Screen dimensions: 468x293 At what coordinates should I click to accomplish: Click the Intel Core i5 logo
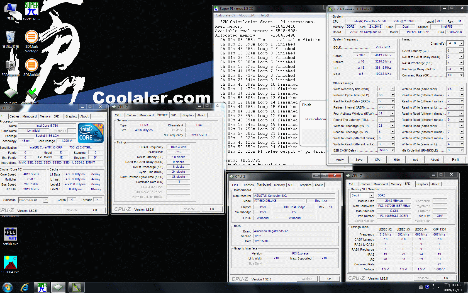[91, 133]
